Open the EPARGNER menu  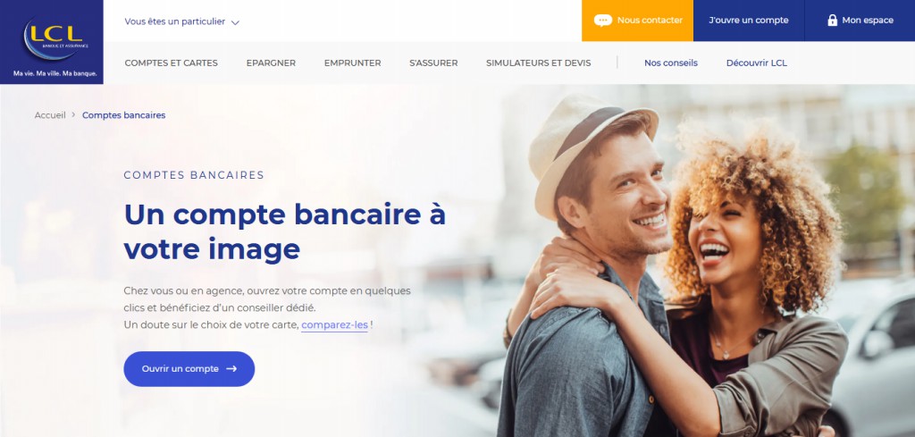pyautogui.click(x=271, y=63)
